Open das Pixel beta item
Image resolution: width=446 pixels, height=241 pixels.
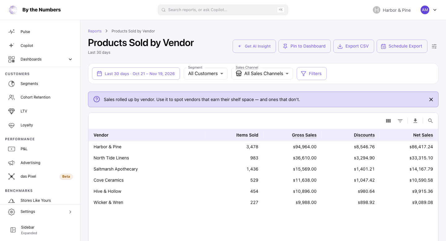pos(40,176)
